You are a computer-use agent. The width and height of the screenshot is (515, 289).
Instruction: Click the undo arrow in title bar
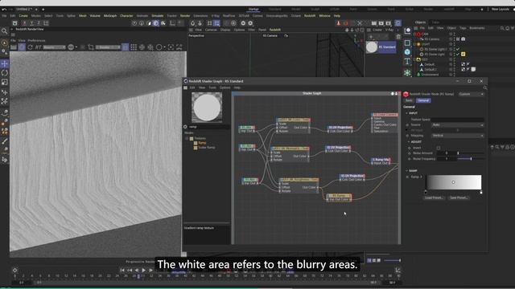pos(4,9)
